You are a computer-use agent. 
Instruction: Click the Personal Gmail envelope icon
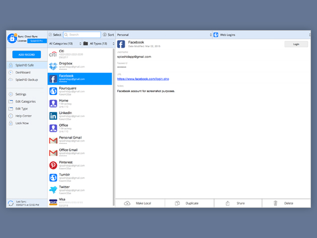point(53,140)
